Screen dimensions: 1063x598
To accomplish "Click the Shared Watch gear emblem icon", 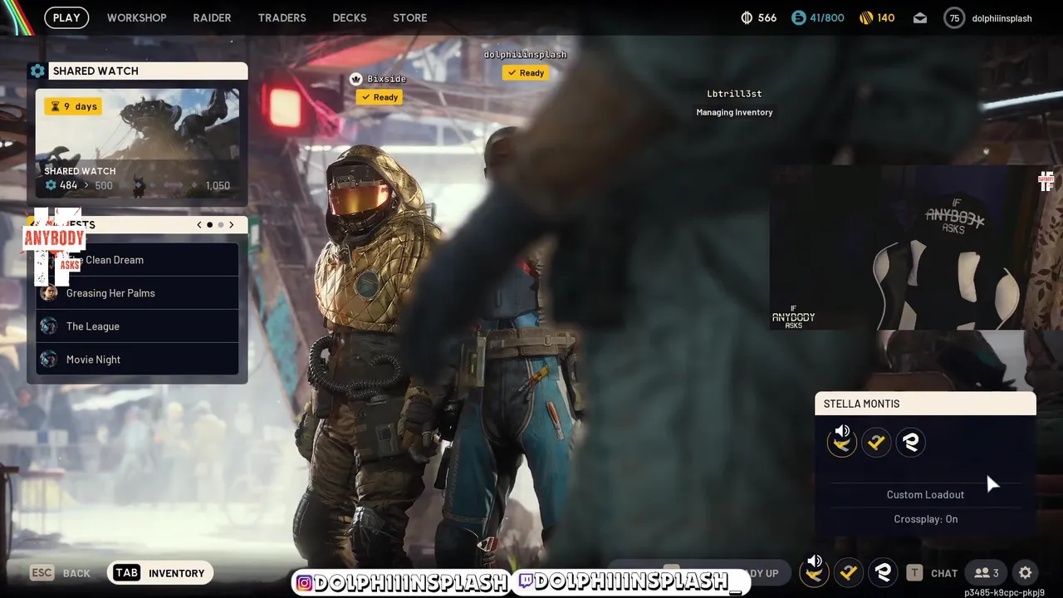I will point(37,71).
